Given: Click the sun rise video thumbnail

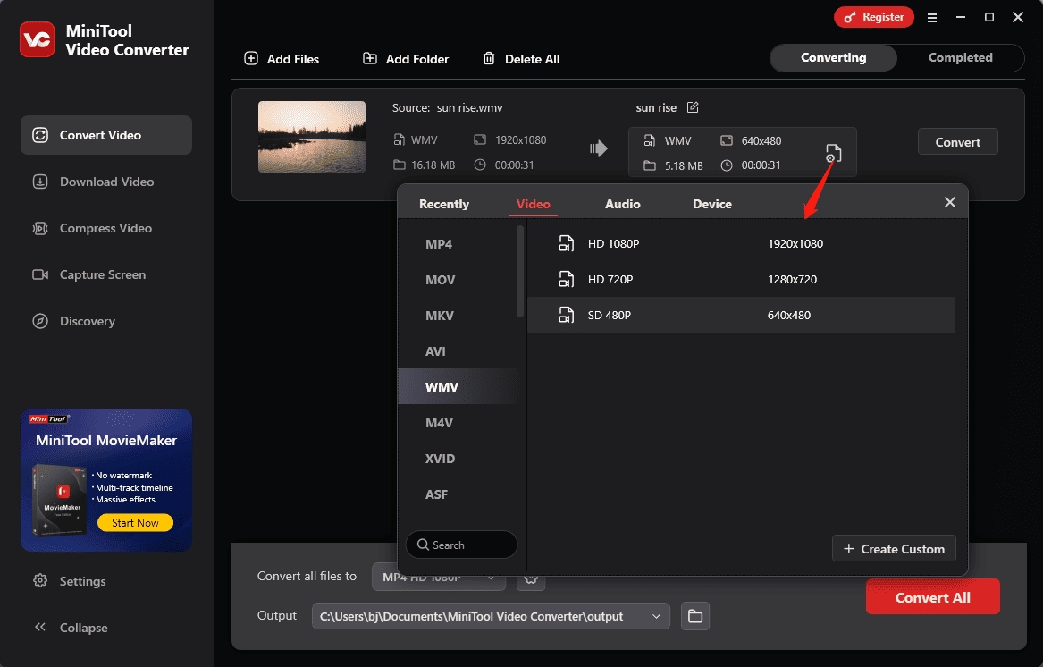Looking at the screenshot, I should point(311,137).
